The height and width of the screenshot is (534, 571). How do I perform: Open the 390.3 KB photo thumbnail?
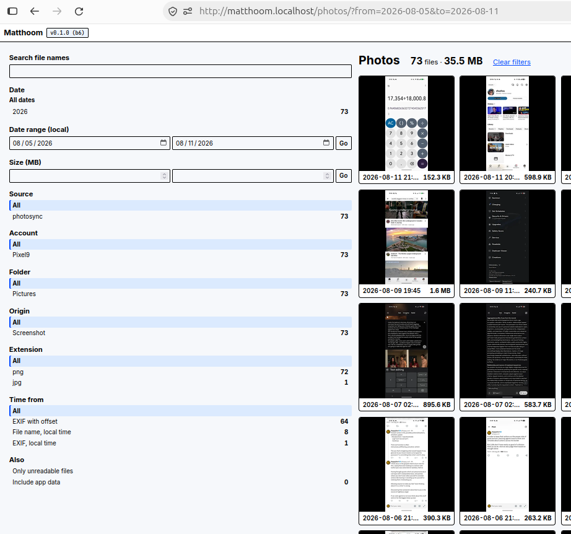point(406,470)
